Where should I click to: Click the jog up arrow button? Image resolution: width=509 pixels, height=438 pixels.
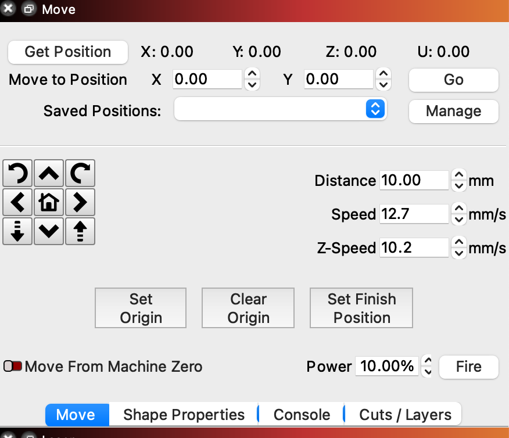(49, 173)
